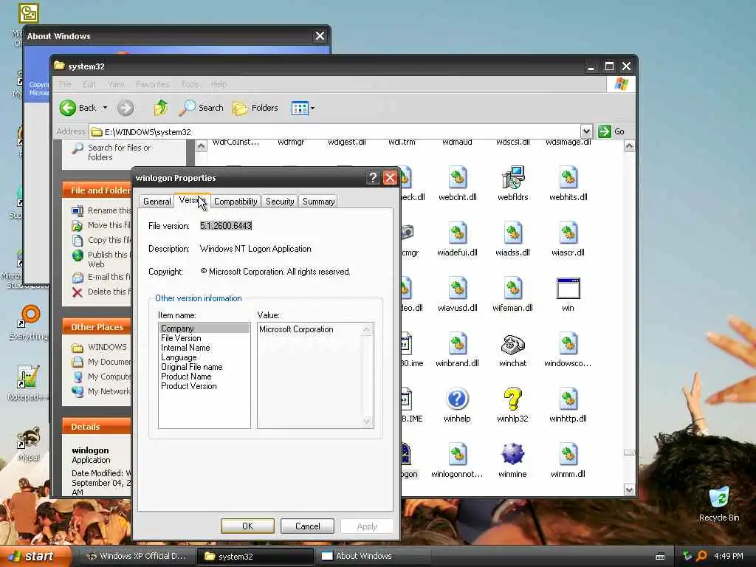Select the webhits.dll file icon
This screenshot has width=756, height=567.
pos(568,177)
